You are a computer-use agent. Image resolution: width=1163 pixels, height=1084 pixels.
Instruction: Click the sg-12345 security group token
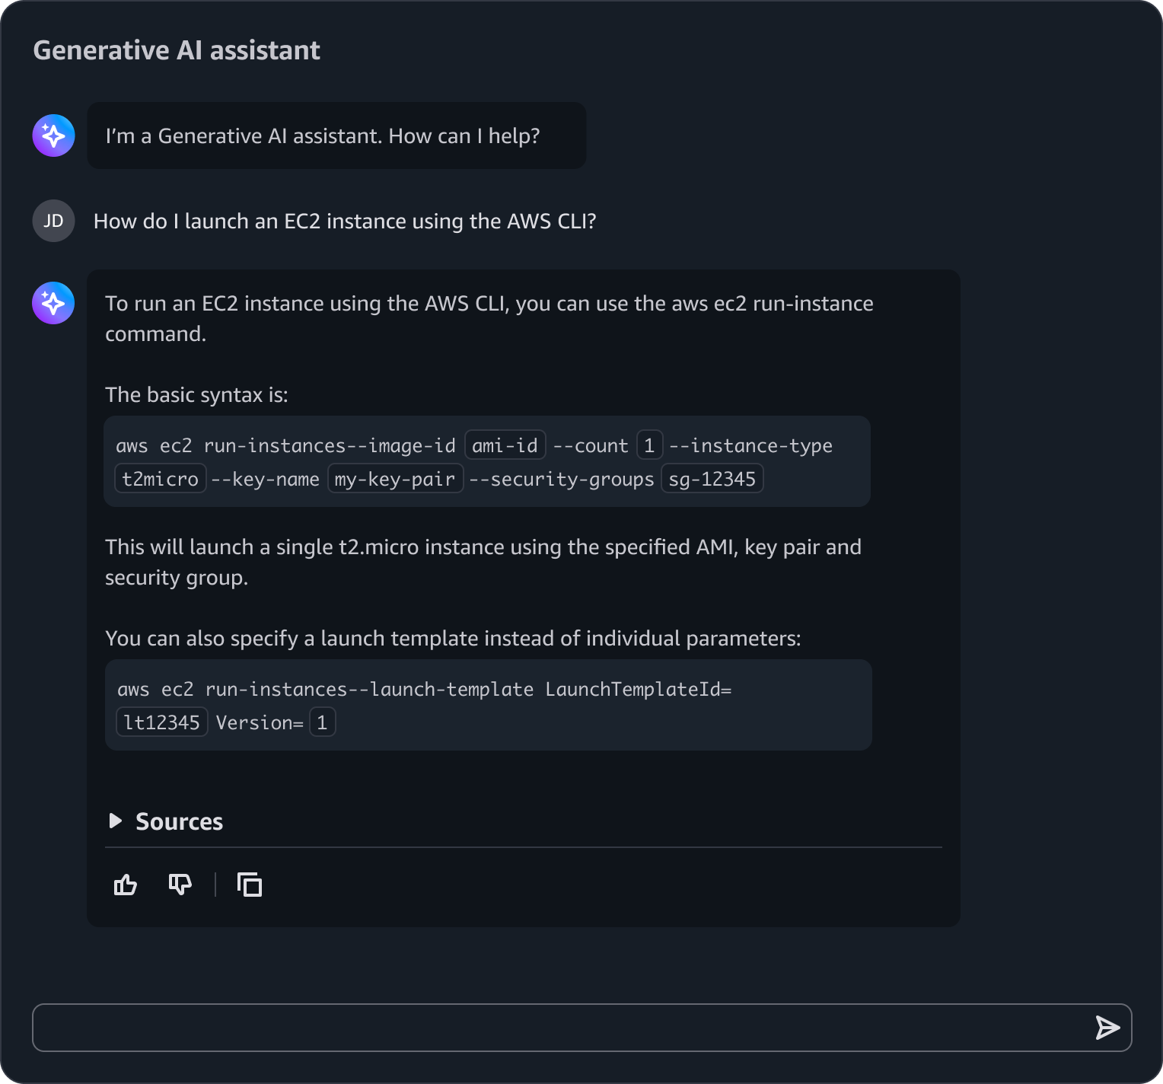point(712,479)
